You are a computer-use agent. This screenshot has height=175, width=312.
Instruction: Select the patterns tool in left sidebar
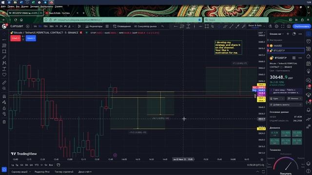coord(4,63)
